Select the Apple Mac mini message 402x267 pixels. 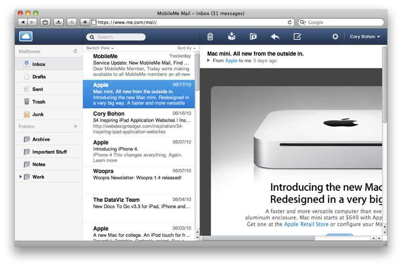click(139, 94)
